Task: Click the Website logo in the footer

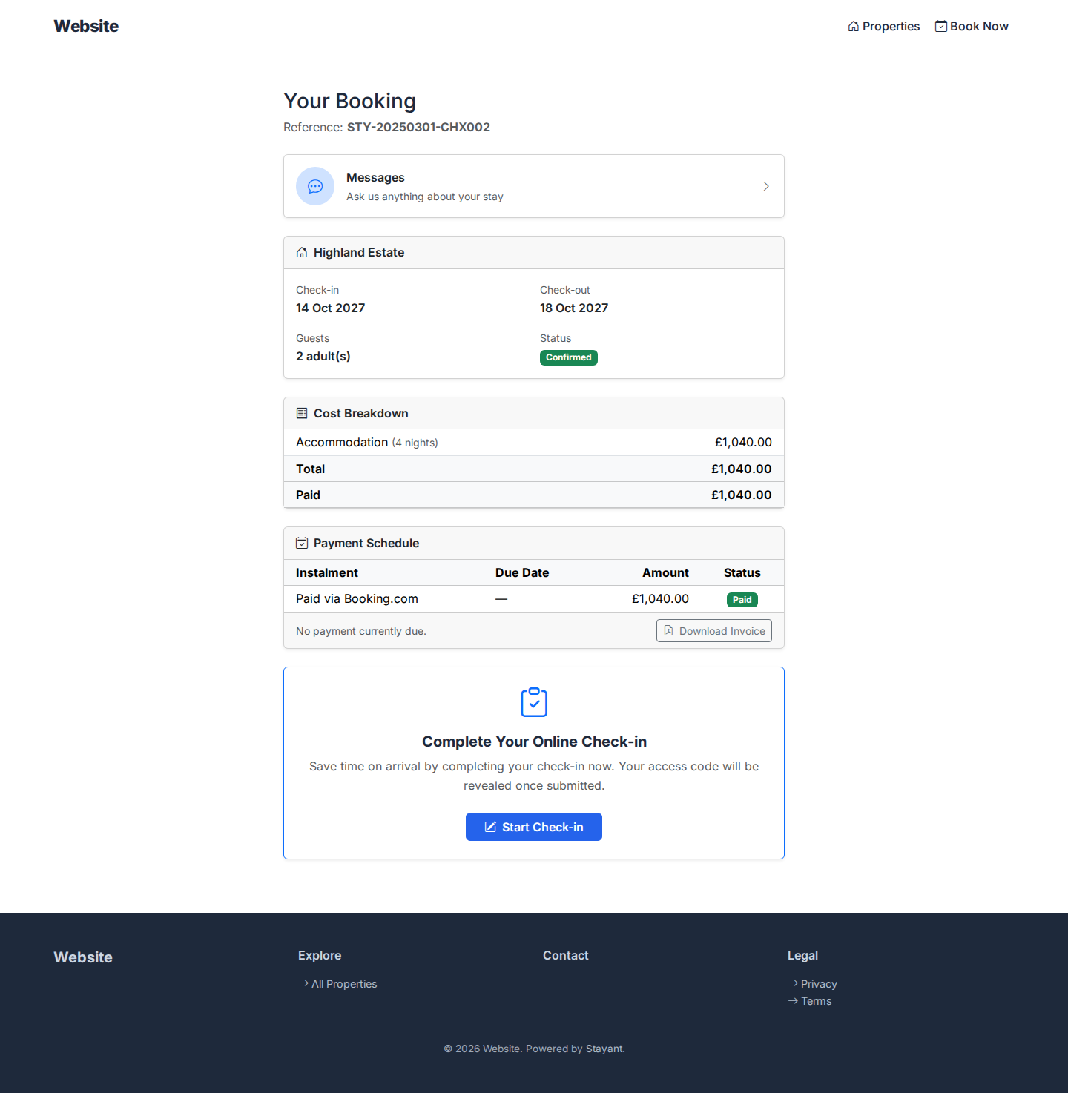Action: (83, 957)
